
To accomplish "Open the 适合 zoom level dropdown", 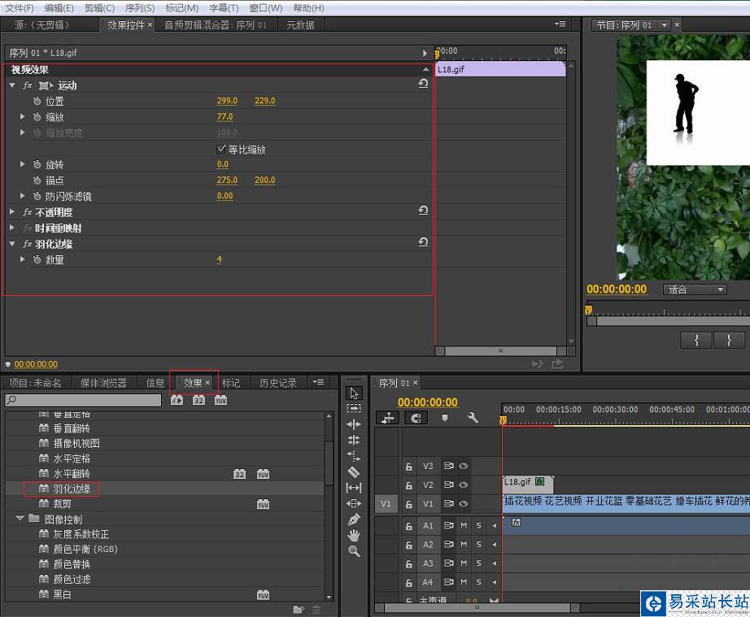I will [695, 289].
